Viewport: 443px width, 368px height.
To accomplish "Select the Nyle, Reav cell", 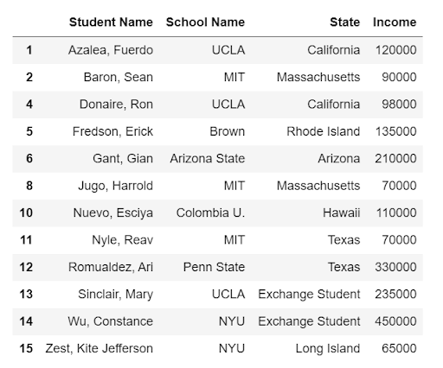I will [123, 240].
